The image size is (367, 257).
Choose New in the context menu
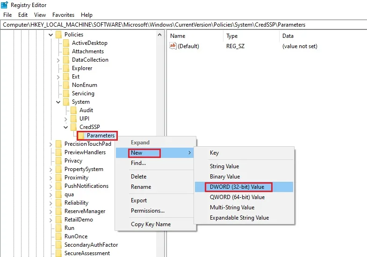pyautogui.click(x=155, y=153)
